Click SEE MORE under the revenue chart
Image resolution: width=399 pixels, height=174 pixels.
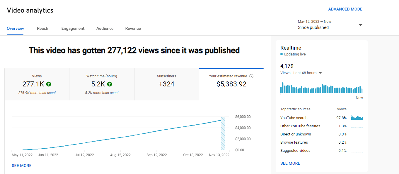(22, 166)
